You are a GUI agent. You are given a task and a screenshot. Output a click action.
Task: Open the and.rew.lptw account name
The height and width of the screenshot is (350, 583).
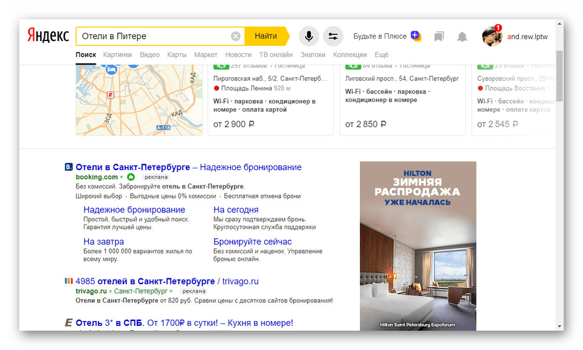(x=527, y=36)
